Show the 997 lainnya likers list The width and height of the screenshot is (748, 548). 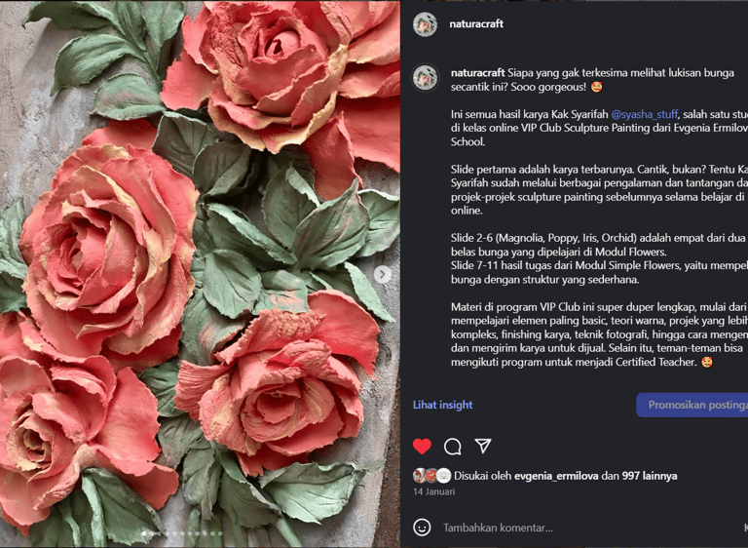coord(650,476)
